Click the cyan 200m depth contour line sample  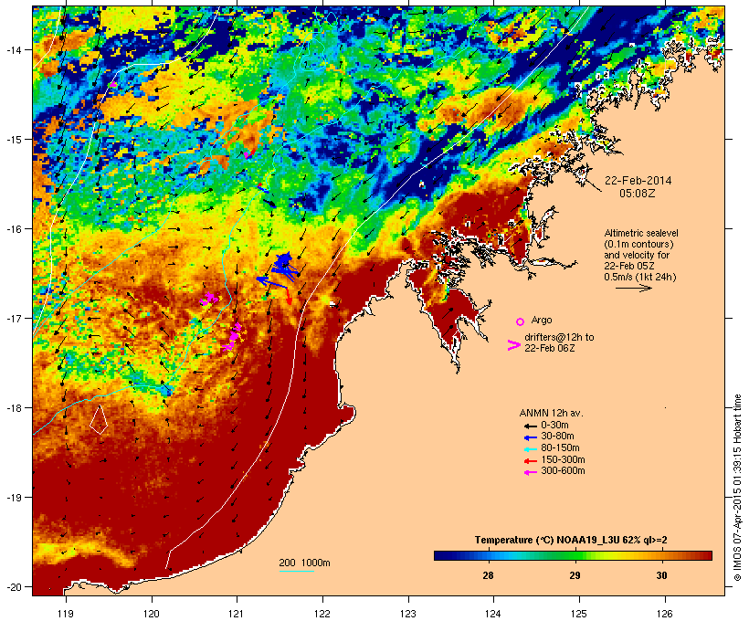(x=297, y=572)
